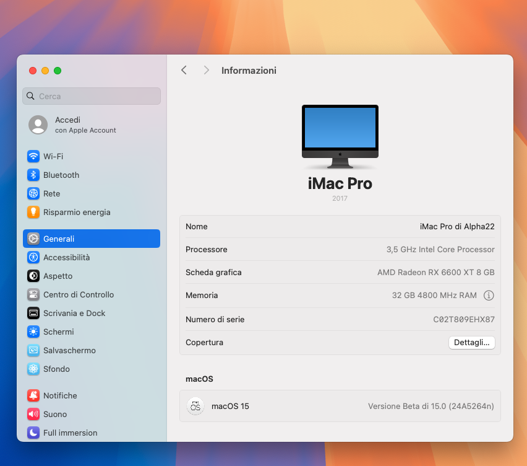Click '3,5 GHz Intel Core Processor' value
This screenshot has height=466, width=527.
(x=440, y=249)
